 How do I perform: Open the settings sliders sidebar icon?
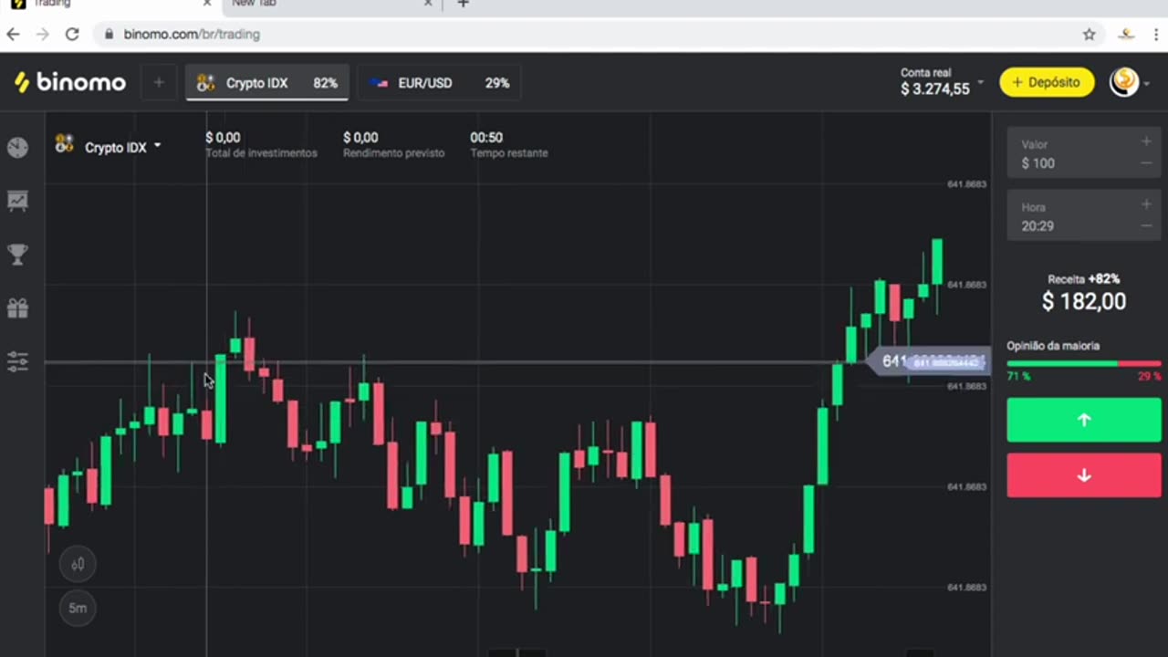pyautogui.click(x=17, y=362)
